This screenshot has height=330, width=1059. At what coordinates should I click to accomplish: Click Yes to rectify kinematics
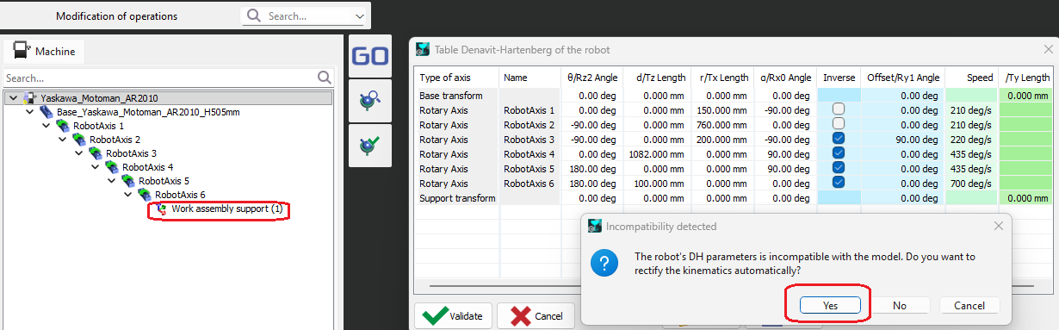[x=831, y=305]
